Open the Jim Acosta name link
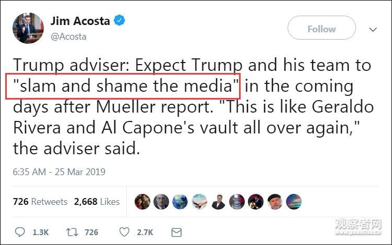The image size is (392, 245). pos(80,21)
